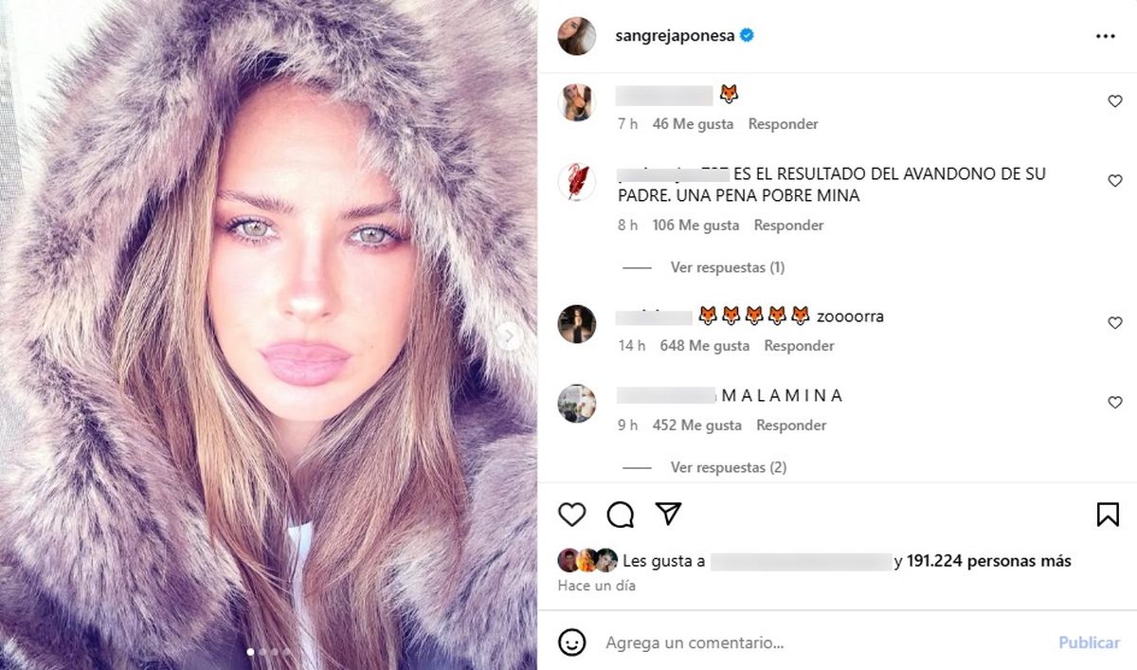This screenshot has height=670, width=1137.
Task: Open emoji picker in comment box
Action: 571,643
